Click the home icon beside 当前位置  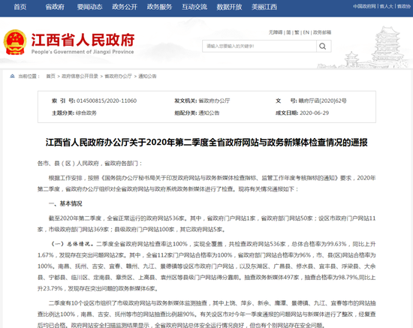(12, 76)
